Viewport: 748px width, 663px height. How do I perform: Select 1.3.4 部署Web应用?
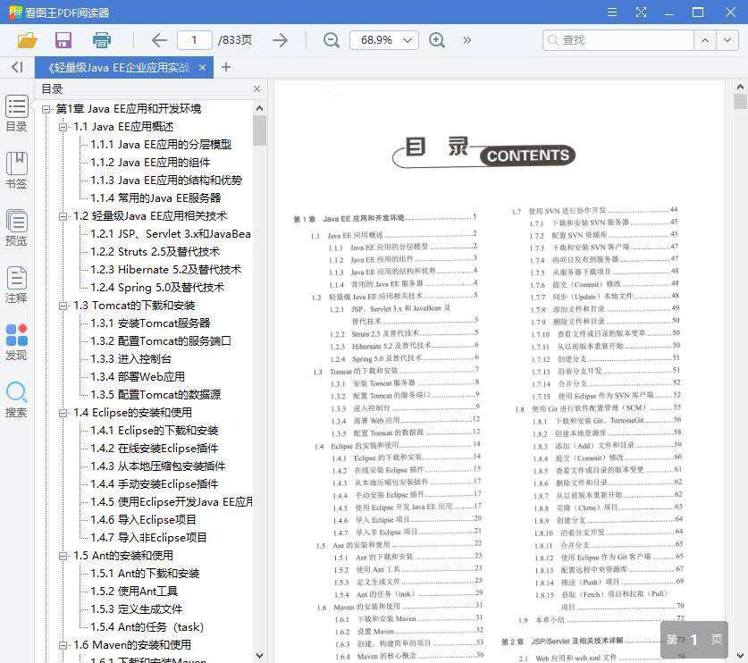pyautogui.click(x=138, y=377)
